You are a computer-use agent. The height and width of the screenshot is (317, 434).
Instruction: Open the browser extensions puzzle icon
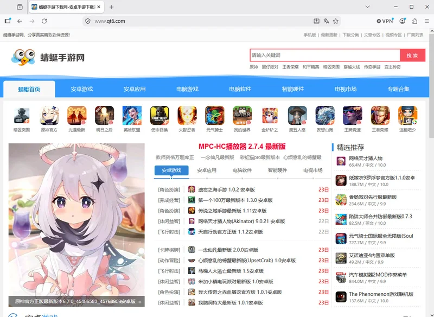click(x=414, y=21)
